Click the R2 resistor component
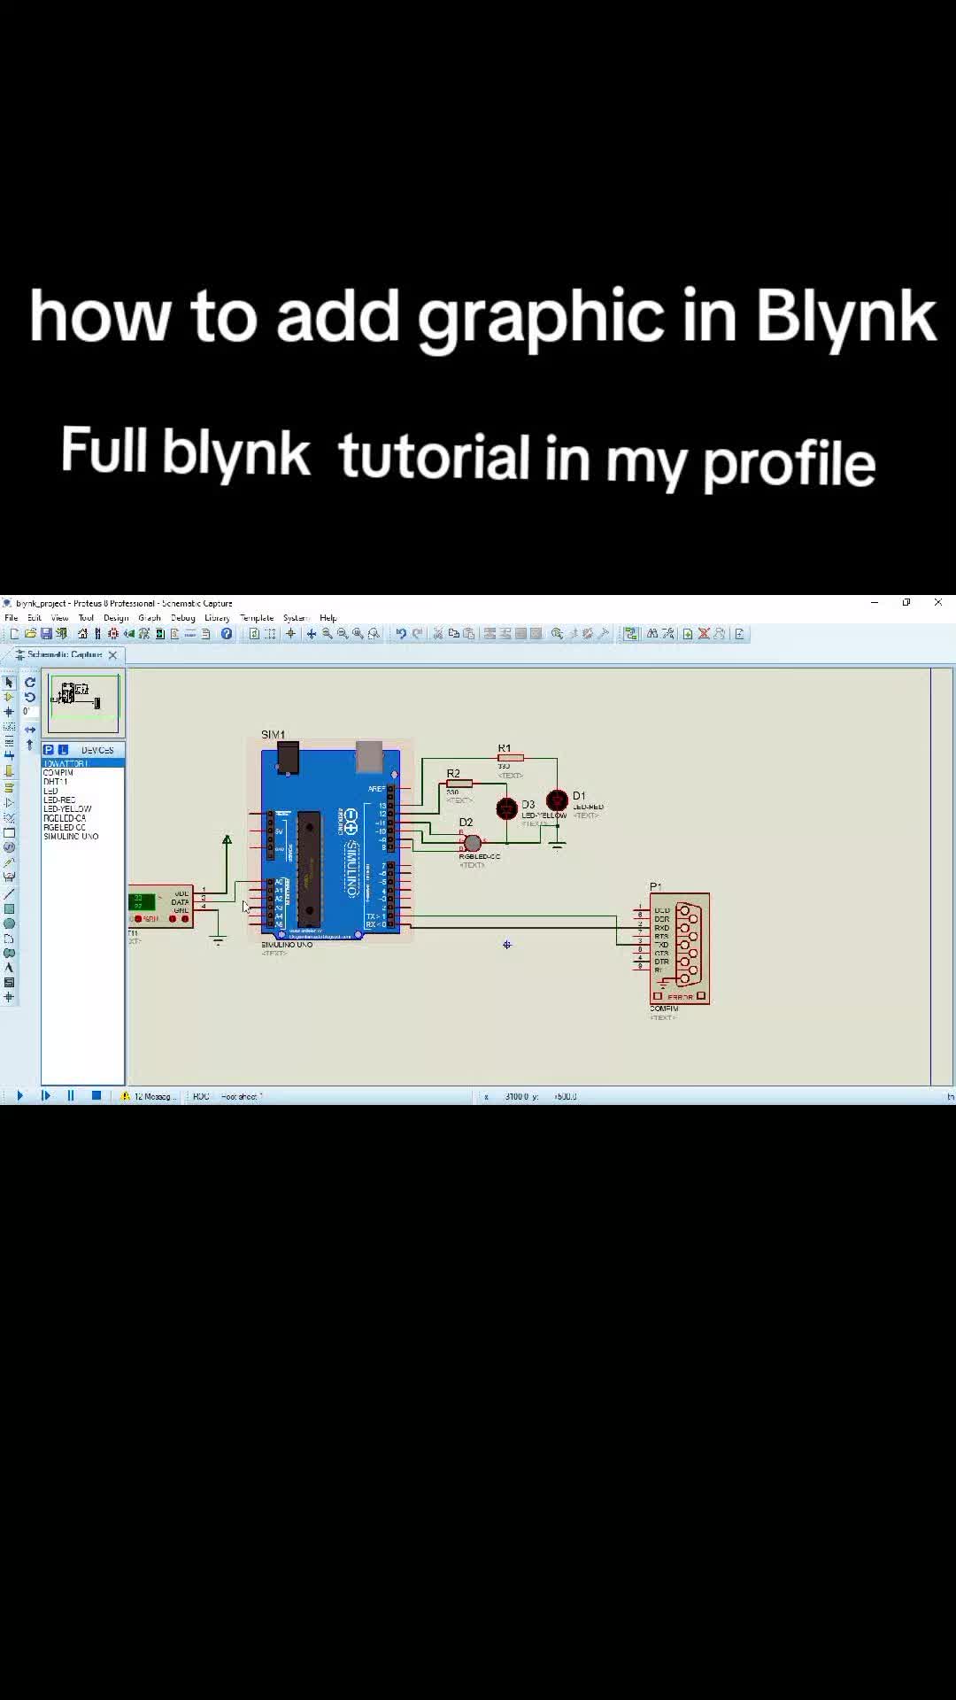Viewport: 956px width, 1700px height. click(x=459, y=784)
